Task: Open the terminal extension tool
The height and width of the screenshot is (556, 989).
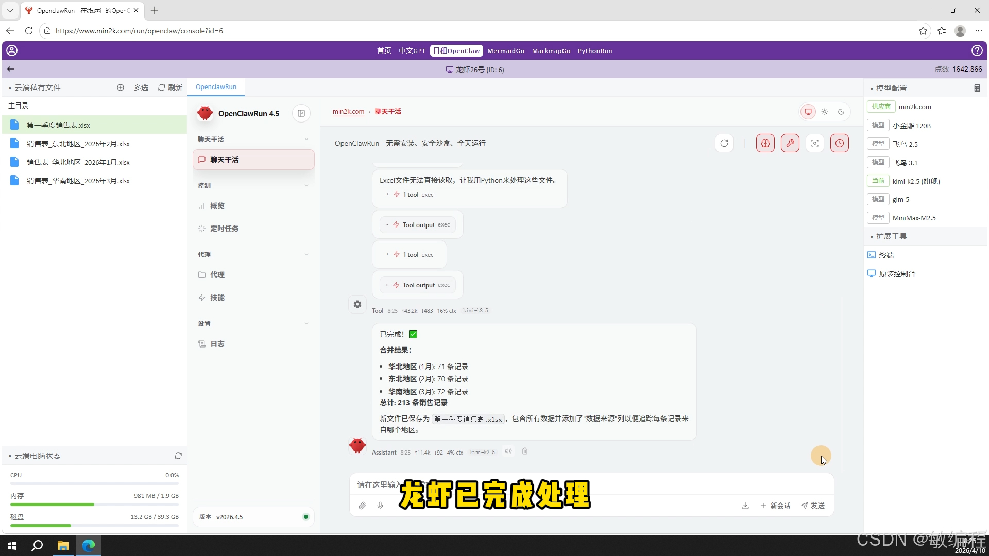Action: click(x=886, y=255)
